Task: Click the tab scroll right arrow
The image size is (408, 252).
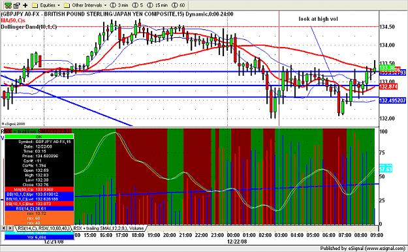Action: click(x=10, y=228)
